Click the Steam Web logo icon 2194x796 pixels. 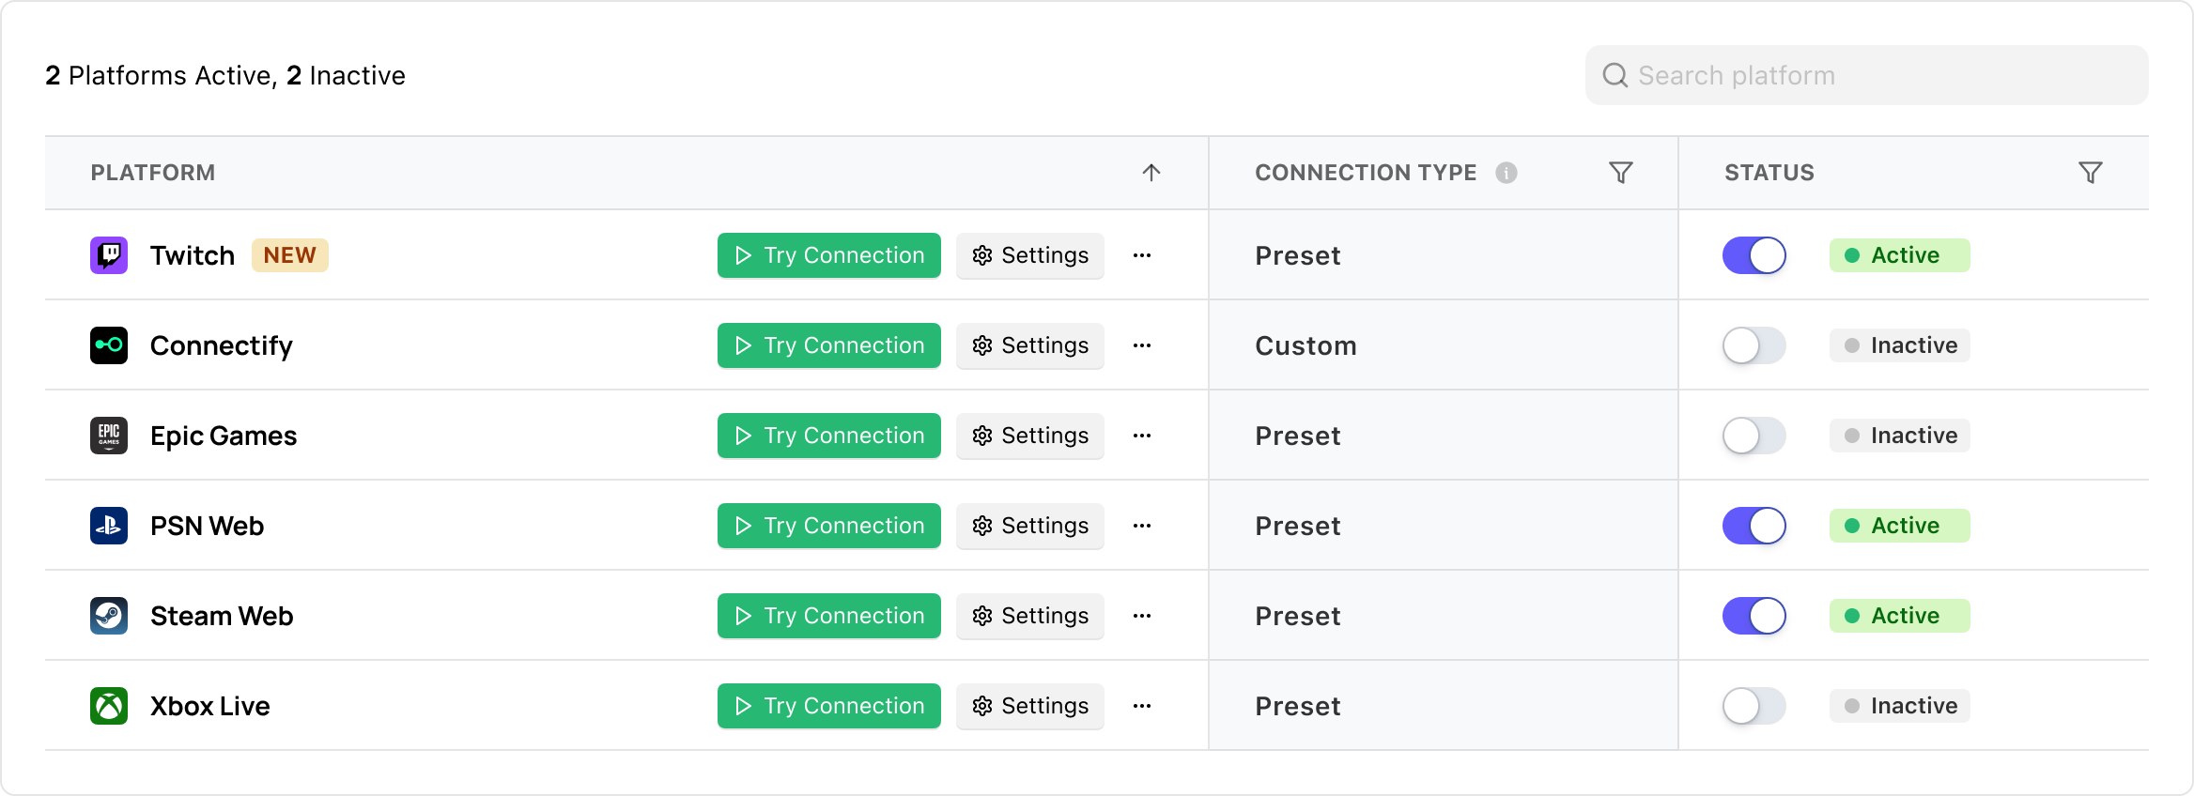pos(109,616)
